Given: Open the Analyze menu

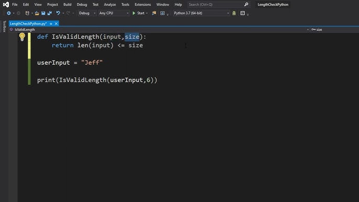Looking at the screenshot, I should pyautogui.click(x=110, y=4).
